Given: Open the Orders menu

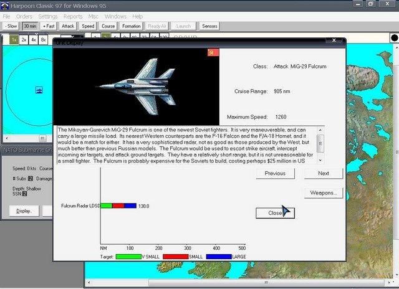Looking at the screenshot, I should pos(24,16).
